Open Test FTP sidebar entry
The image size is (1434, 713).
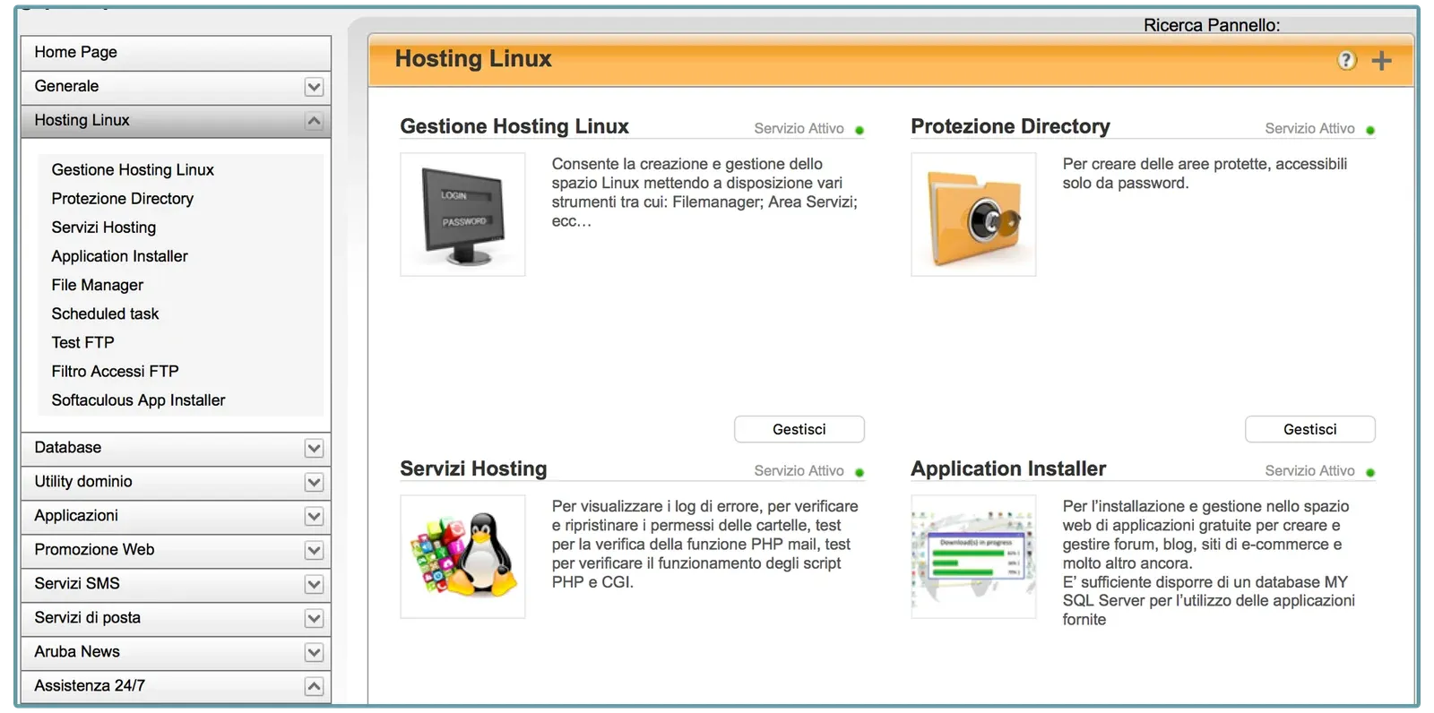pyautogui.click(x=82, y=342)
